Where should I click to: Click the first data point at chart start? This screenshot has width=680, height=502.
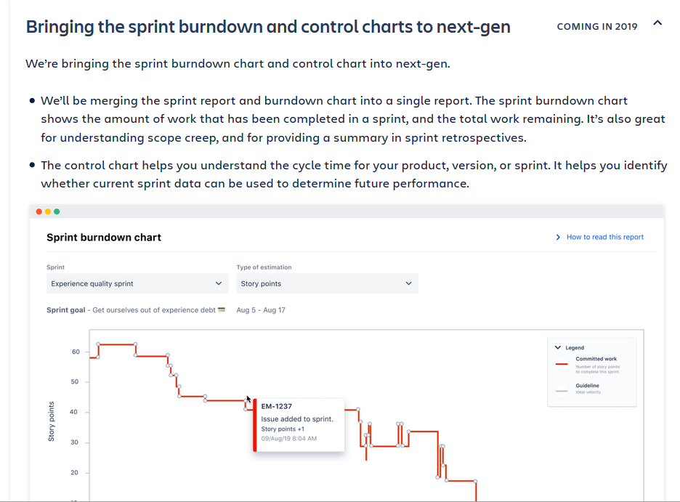coord(98,357)
